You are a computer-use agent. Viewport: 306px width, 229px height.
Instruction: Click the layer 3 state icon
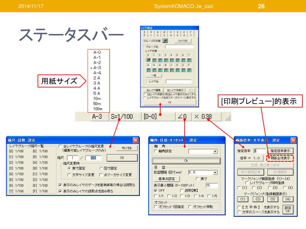click(166, 60)
